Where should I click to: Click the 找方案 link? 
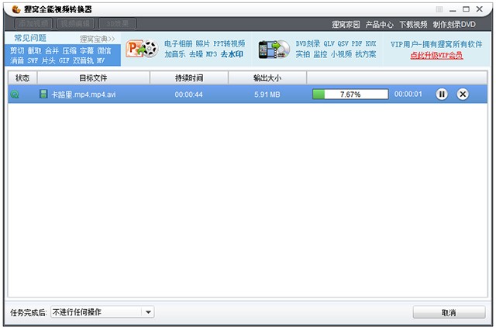(x=365, y=54)
